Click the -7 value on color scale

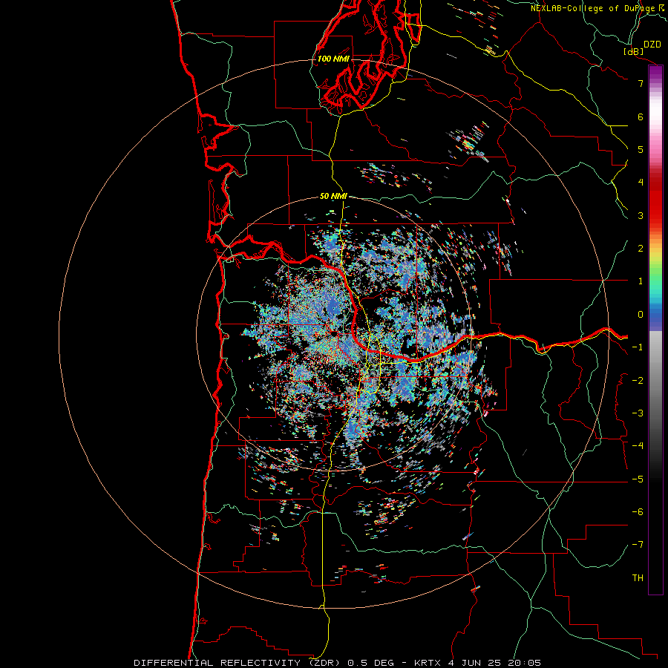[x=638, y=545]
